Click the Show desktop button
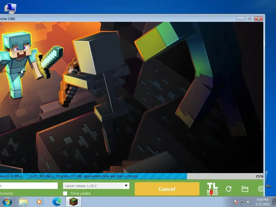 [x=274, y=202]
